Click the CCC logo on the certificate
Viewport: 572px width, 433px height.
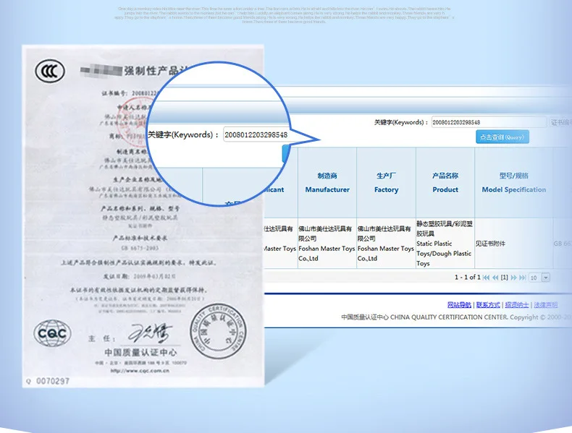50,71
